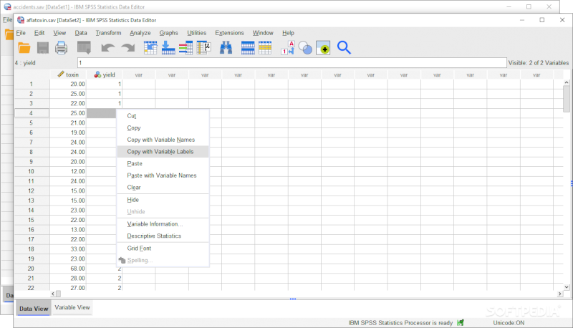The width and height of the screenshot is (573, 328).
Task: Click the Undo arrow icon
Action: click(x=107, y=48)
